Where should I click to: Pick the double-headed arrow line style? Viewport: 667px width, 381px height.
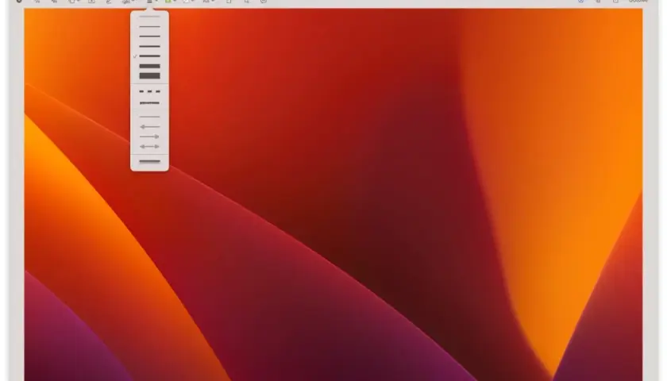click(x=149, y=146)
